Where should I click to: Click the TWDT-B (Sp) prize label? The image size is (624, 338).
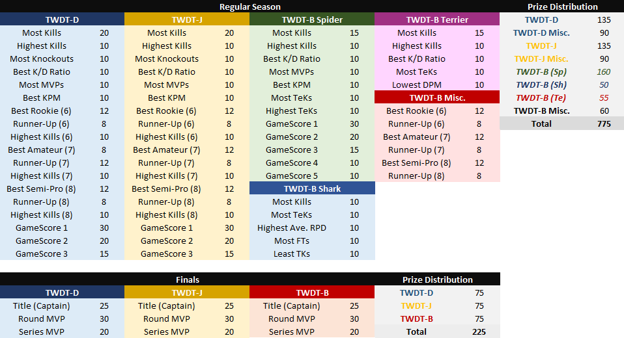click(x=541, y=71)
